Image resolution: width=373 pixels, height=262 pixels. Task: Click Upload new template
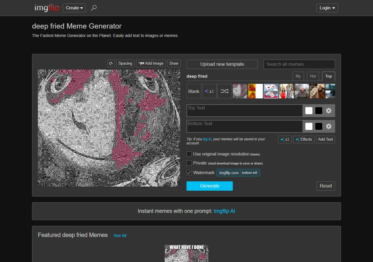(222, 64)
